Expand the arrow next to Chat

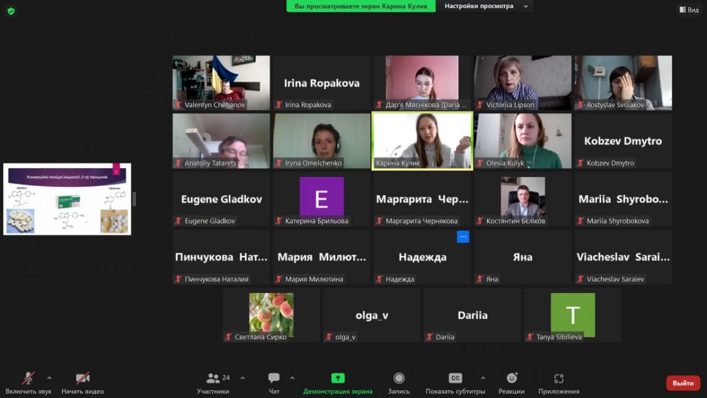[x=292, y=378]
